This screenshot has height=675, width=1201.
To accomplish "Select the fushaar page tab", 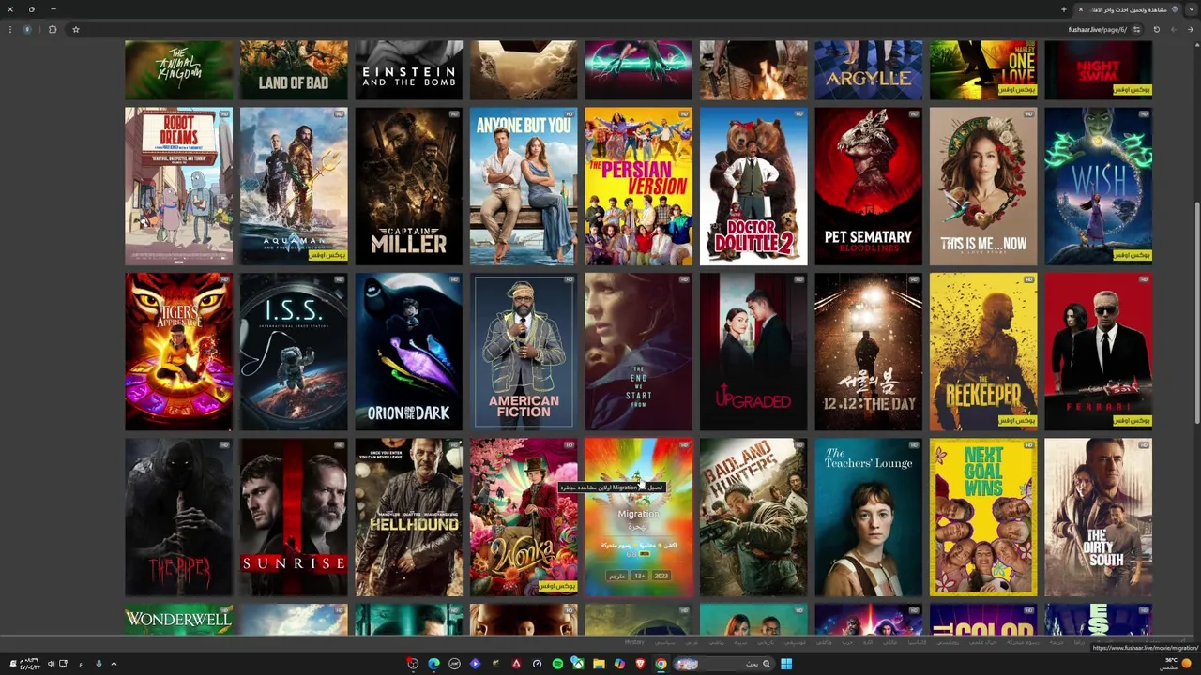I will pyautogui.click(x=1128, y=9).
